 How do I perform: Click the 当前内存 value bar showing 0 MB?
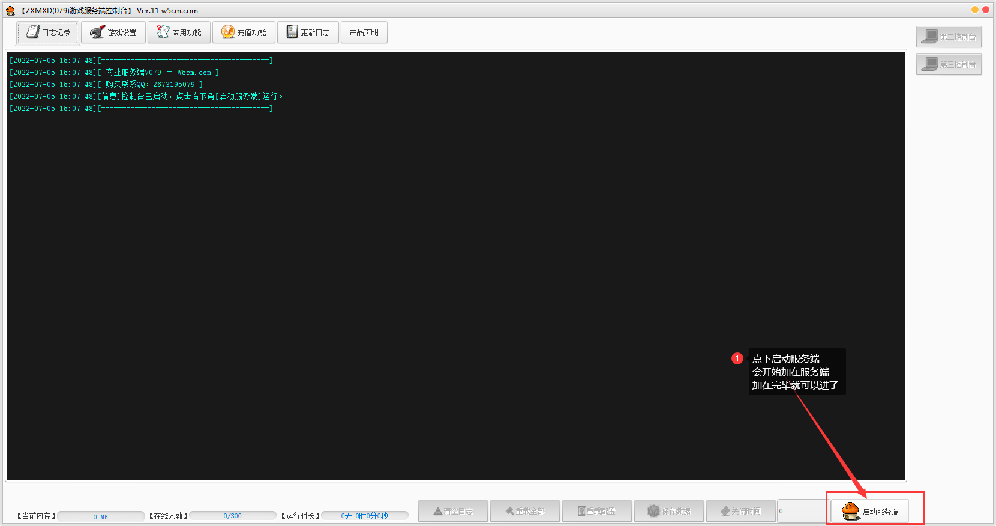tap(101, 516)
